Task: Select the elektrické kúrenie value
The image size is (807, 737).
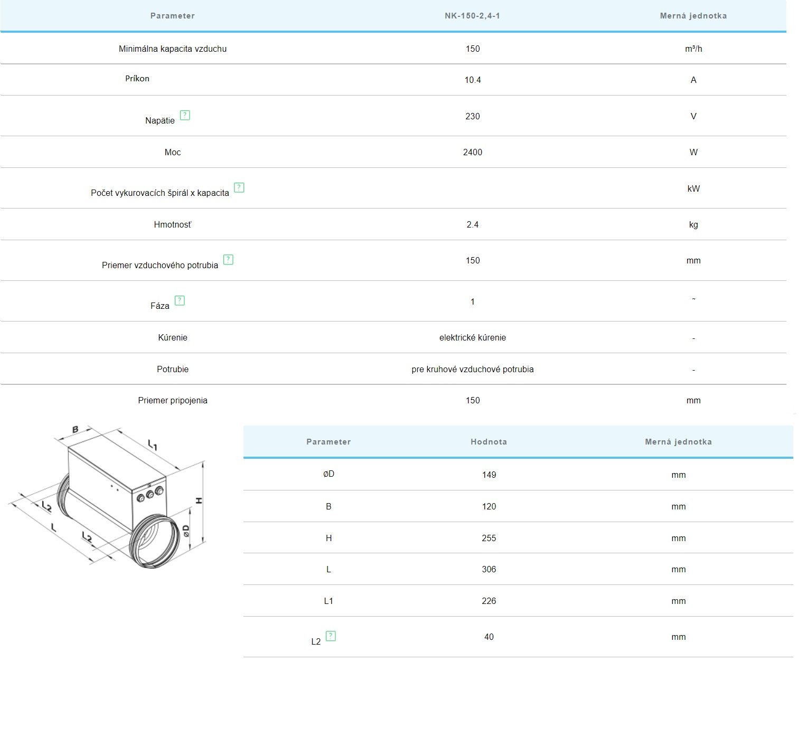Action: click(472, 337)
